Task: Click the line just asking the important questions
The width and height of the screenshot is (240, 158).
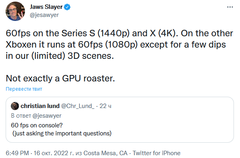Action: pyautogui.click(x=62, y=133)
